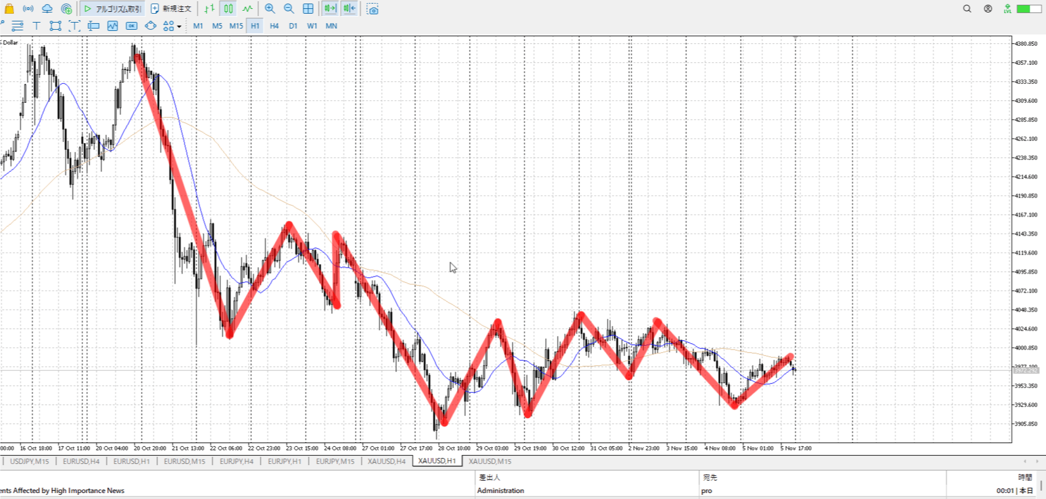Open the user account profile icon
The height and width of the screenshot is (499, 1046).
coord(988,9)
